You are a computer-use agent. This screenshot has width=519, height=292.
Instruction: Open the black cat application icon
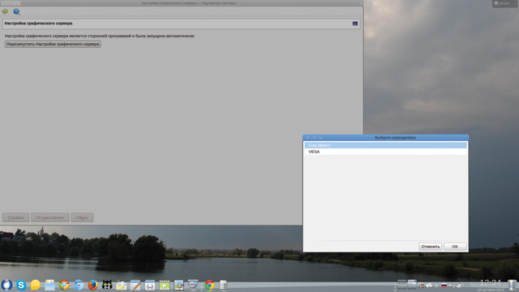coord(107,285)
